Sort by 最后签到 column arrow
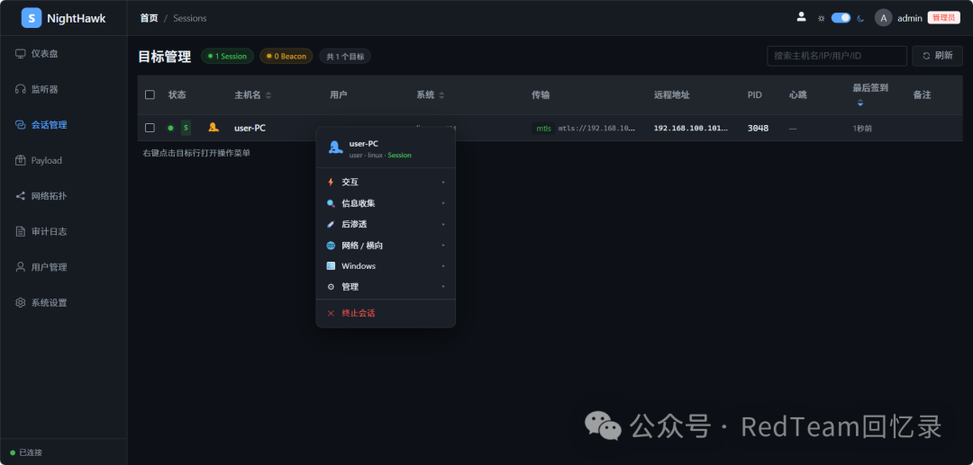 (x=860, y=103)
